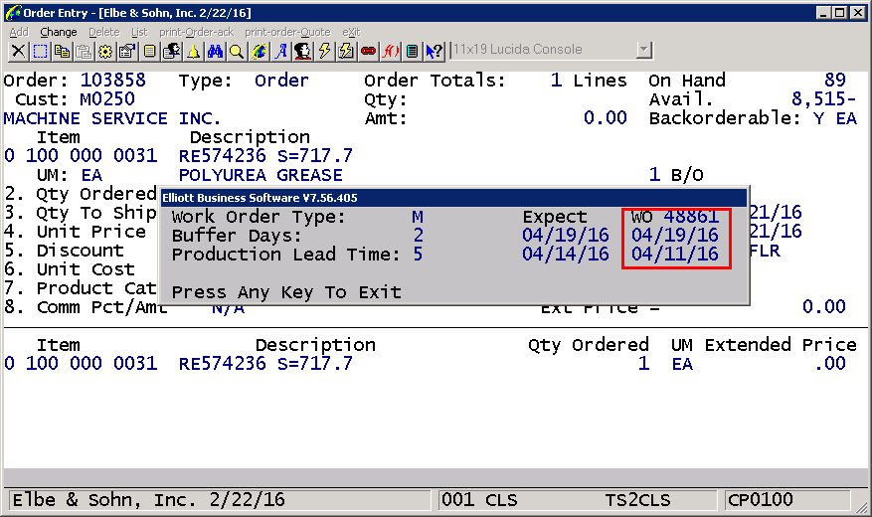Open the globe internet icon
Viewport: 872px width, 517px height.
point(259,51)
